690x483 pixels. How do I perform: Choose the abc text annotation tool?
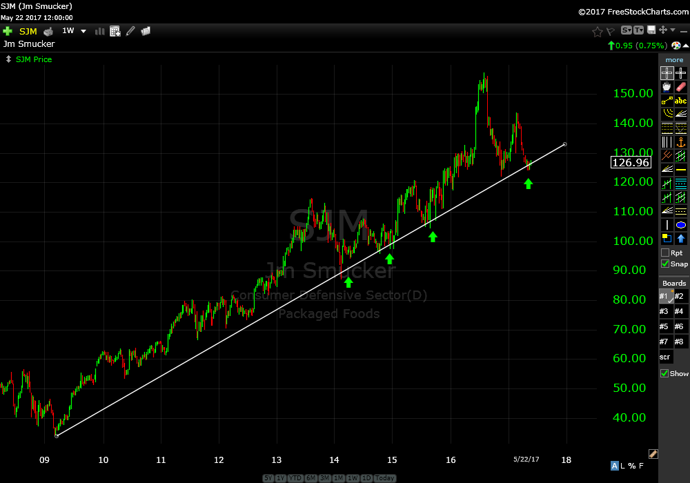(681, 101)
